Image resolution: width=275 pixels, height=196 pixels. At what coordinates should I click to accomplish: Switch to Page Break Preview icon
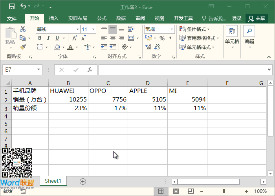click(x=191, y=191)
